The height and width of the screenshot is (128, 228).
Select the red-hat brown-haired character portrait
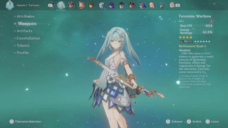coord(132,5)
